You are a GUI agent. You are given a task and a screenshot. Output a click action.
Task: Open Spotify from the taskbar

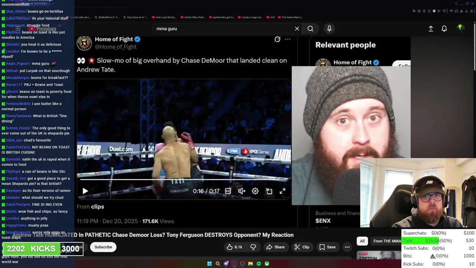pyautogui.click(x=258, y=264)
